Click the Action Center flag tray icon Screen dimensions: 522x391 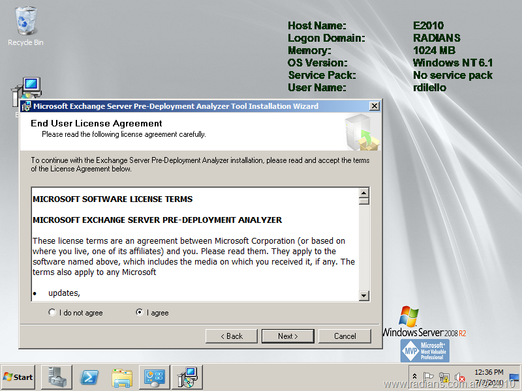(x=429, y=377)
